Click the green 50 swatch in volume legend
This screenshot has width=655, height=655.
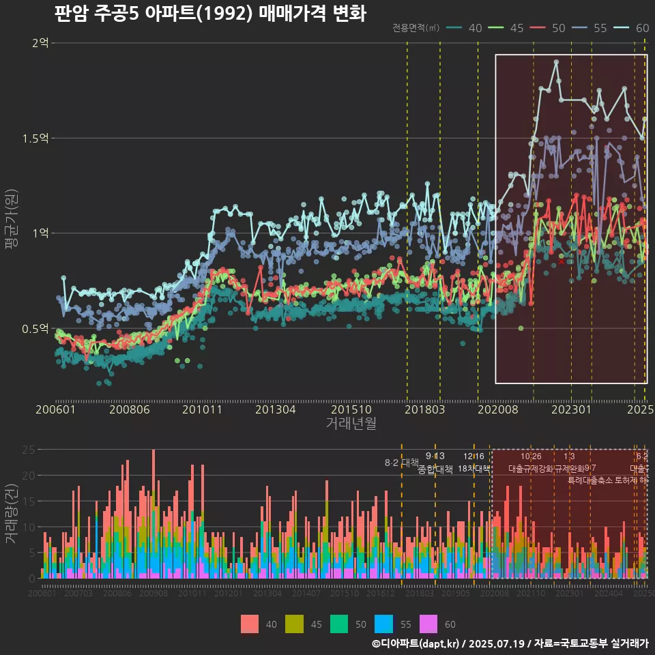click(339, 624)
